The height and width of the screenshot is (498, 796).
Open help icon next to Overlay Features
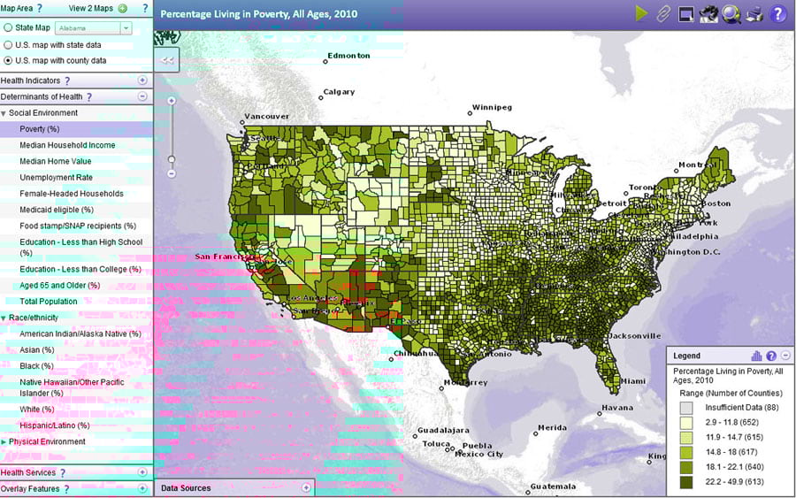click(66, 489)
